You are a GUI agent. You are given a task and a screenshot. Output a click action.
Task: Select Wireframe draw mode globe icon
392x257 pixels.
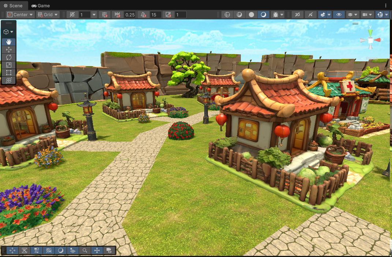227,15
